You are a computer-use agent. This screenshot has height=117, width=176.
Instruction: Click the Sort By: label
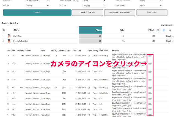(x=63, y=5)
